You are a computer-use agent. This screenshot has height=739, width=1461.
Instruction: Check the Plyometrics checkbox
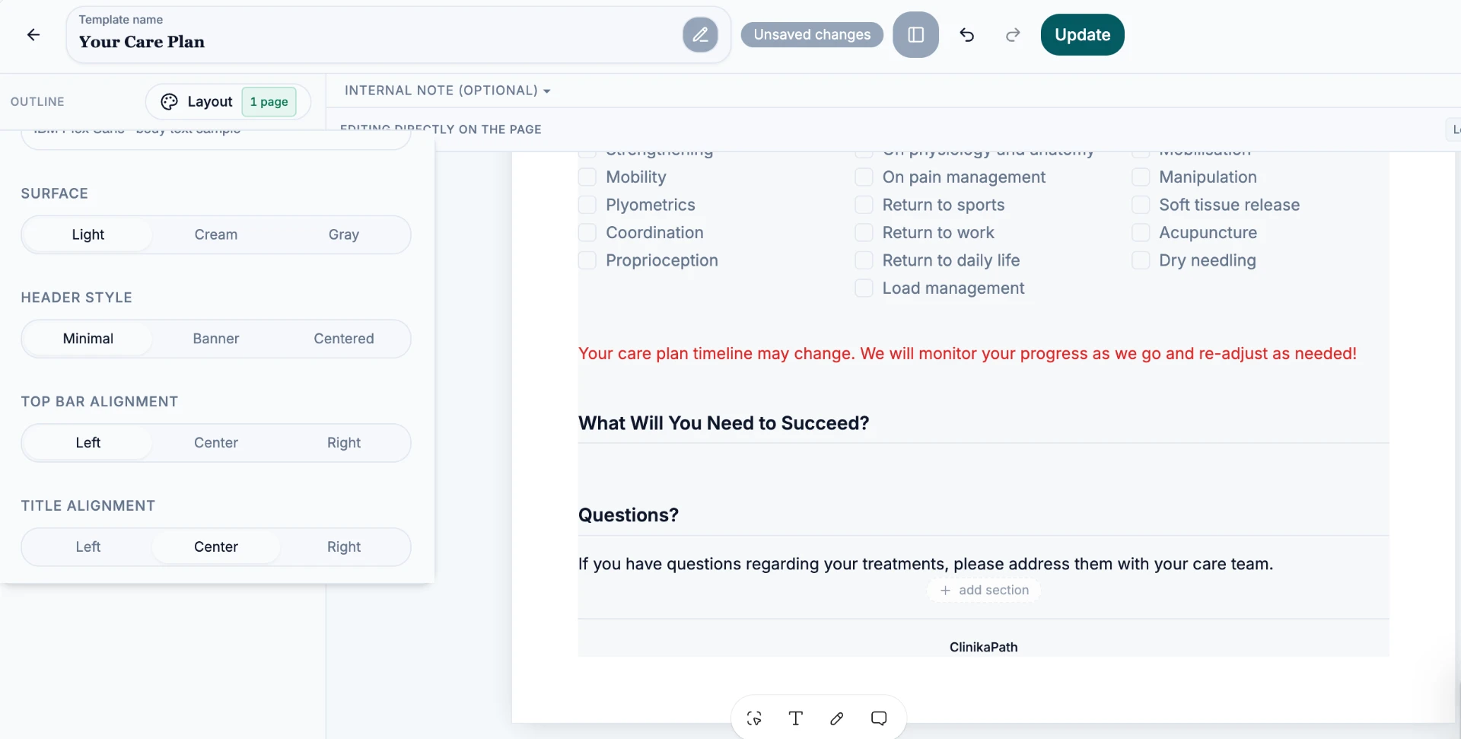[x=587, y=205]
